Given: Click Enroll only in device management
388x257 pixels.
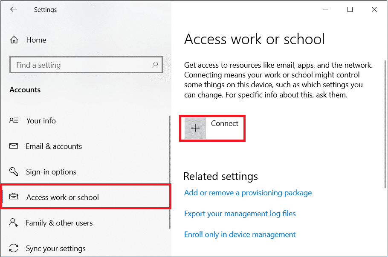Looking at the screenshot, I should coord(240,234).
